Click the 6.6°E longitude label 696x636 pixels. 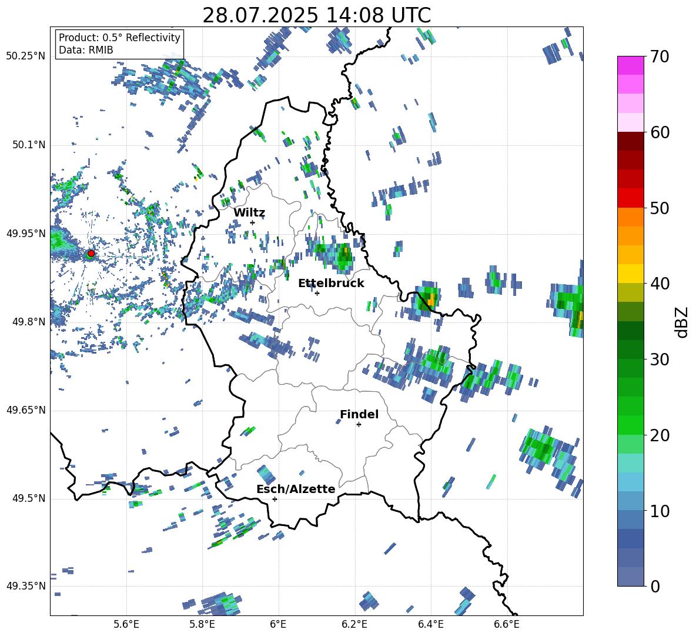pyautogui.click(x=507, y=624)
